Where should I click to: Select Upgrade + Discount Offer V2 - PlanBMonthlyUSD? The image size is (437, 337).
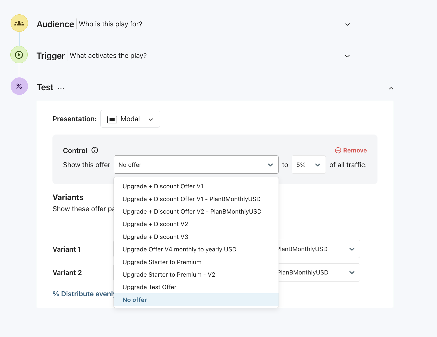click(196, 211)
